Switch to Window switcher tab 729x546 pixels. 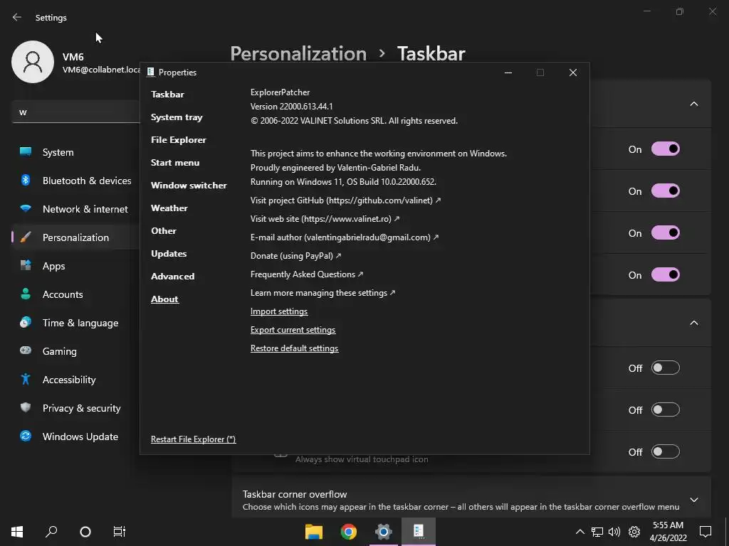pos(189,186)
